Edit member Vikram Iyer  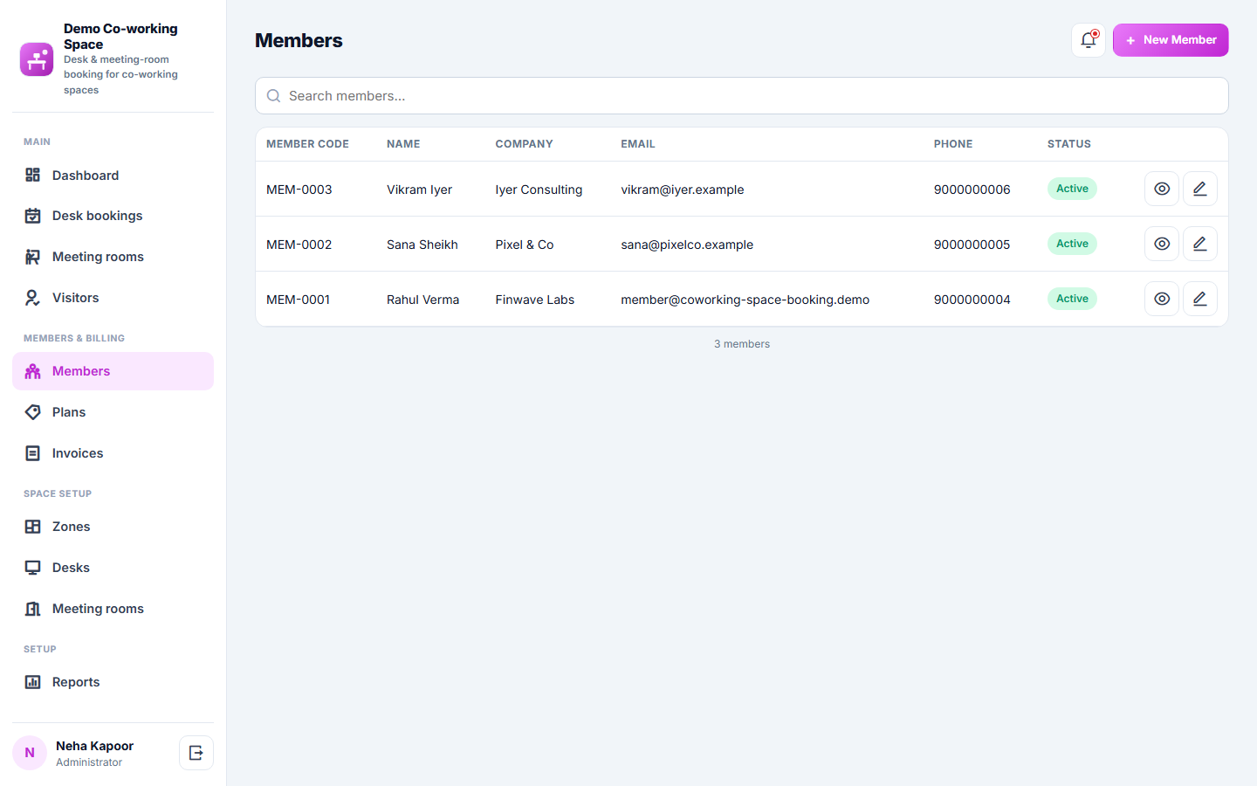coord(1200,189)
